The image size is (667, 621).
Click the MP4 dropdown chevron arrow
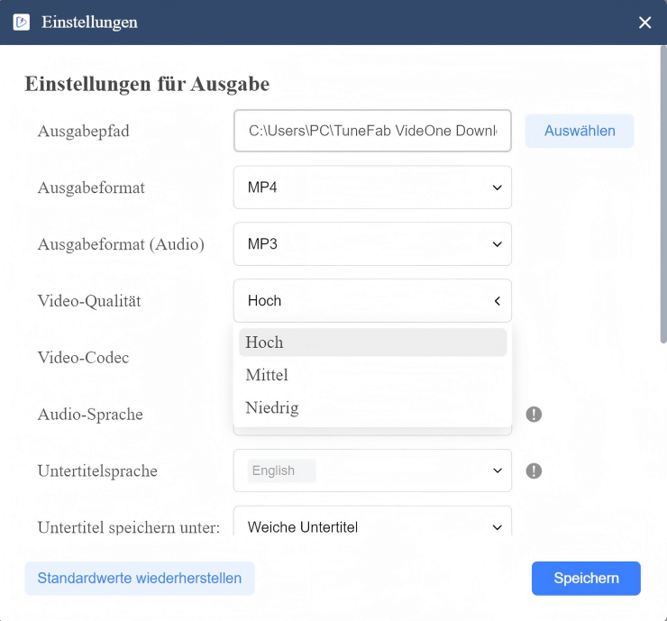point(497,187)
